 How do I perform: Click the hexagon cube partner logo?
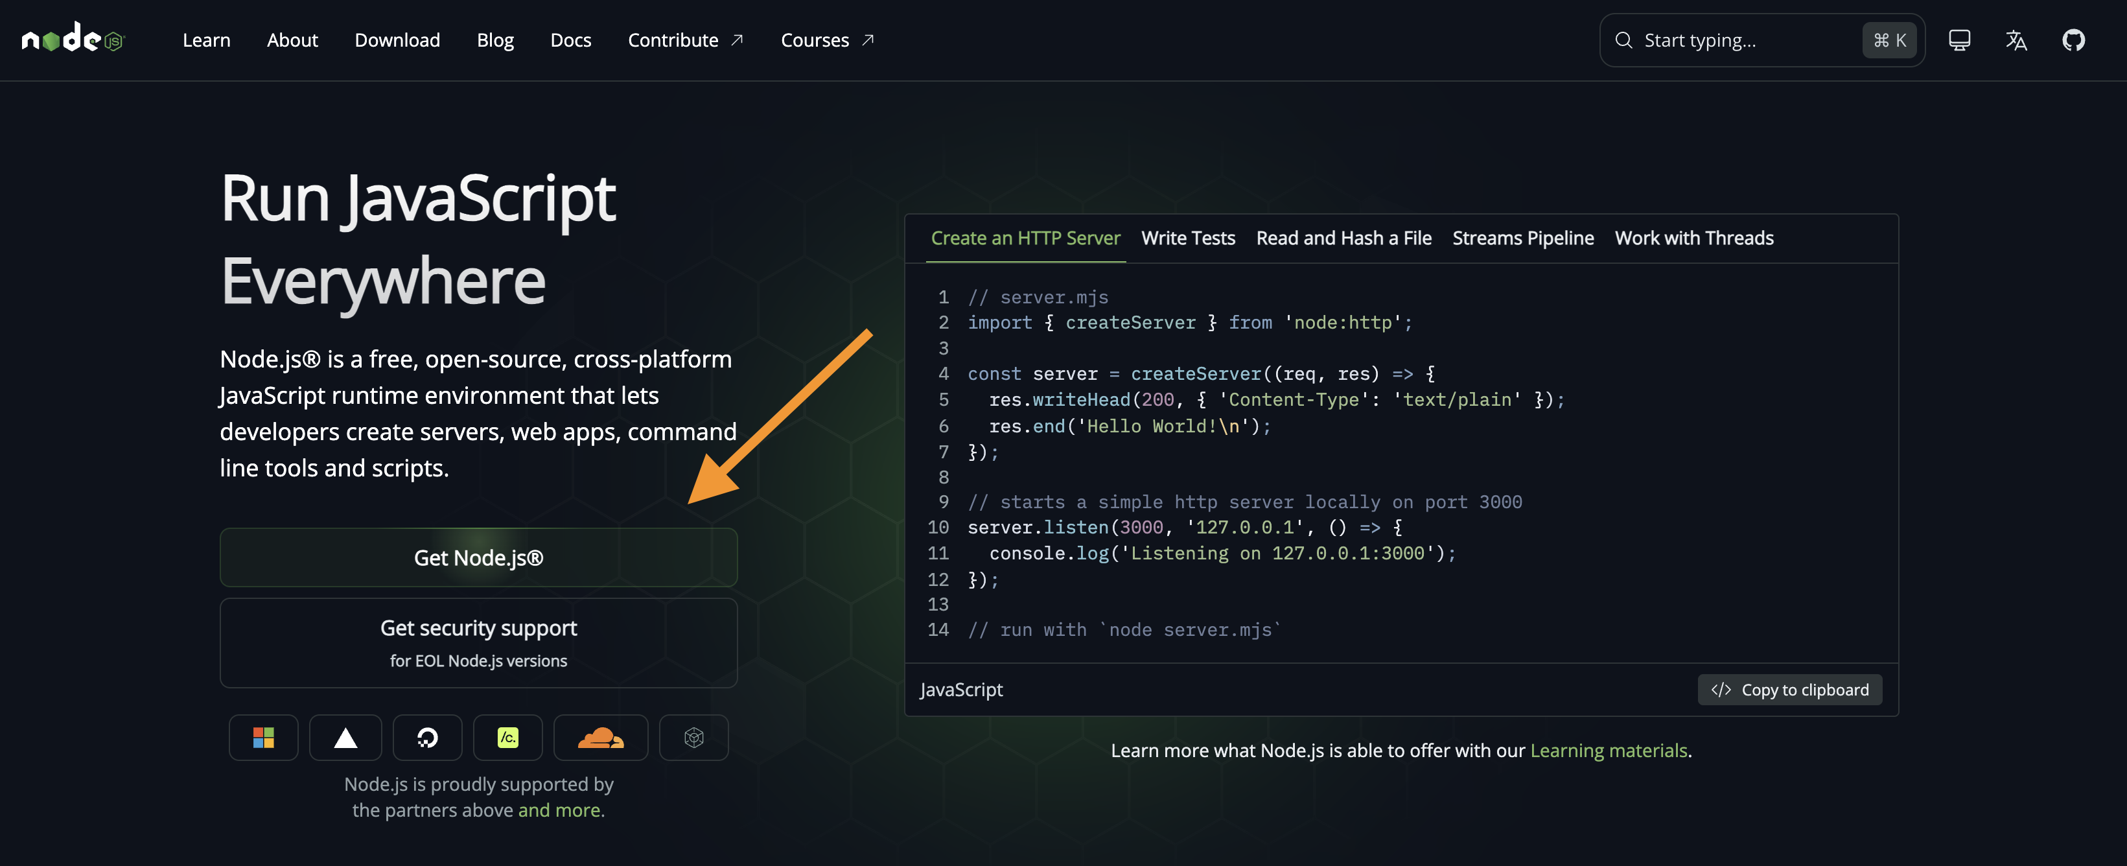coord(693,737)
